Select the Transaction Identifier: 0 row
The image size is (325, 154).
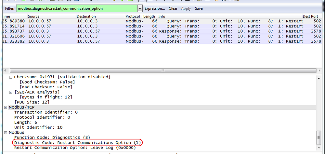click(x=46, y=112)
